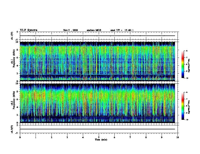Image resolution: width=200 pixels, height=154 pixels.
Task: Click time-axis tick label "6"
Action: 115,137
